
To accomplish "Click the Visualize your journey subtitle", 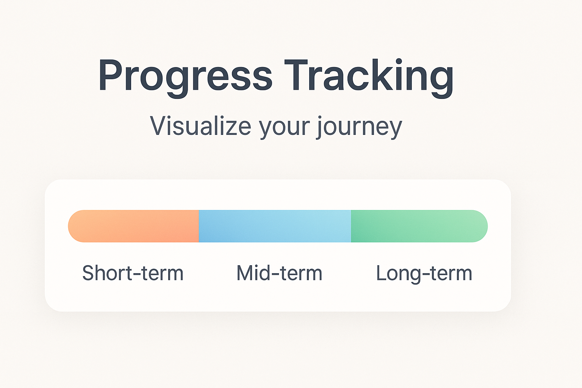I will pos(276,126).
